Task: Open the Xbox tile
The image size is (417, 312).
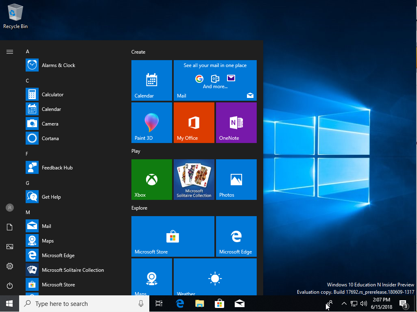Action: (152, 180)
